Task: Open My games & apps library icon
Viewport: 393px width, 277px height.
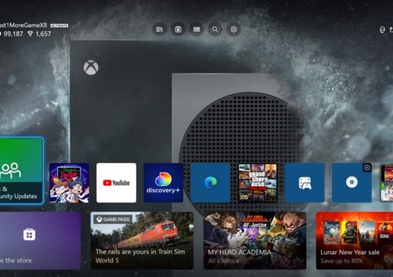Action: pos(159,29)
